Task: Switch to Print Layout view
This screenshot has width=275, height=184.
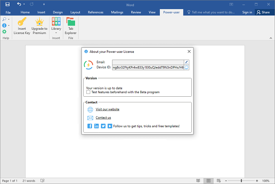Action: point(209,181)
